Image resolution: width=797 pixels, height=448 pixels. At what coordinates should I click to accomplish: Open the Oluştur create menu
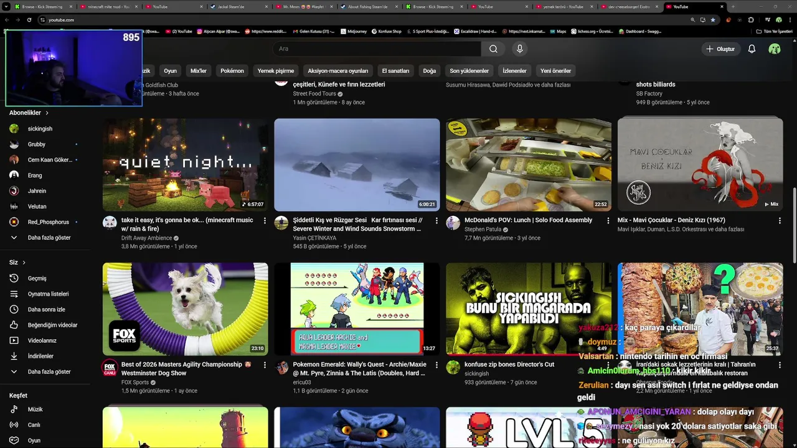(x=720, y=49)
